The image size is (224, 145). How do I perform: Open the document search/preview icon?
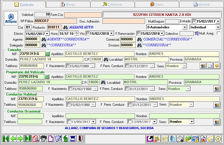tap(36, 139)
